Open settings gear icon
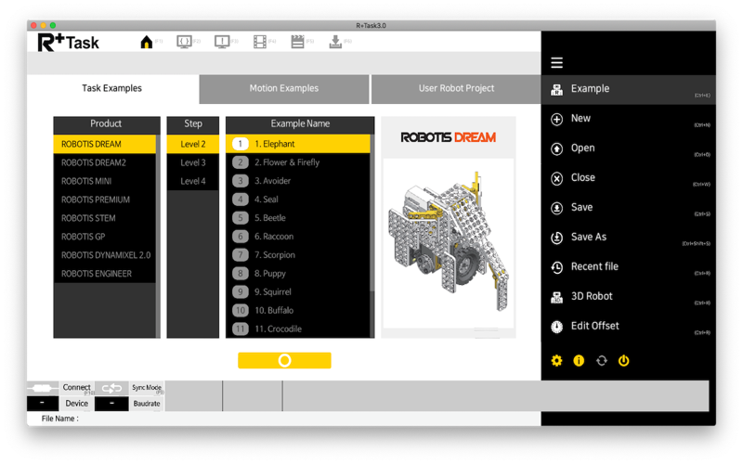 [x=556, y=361]
